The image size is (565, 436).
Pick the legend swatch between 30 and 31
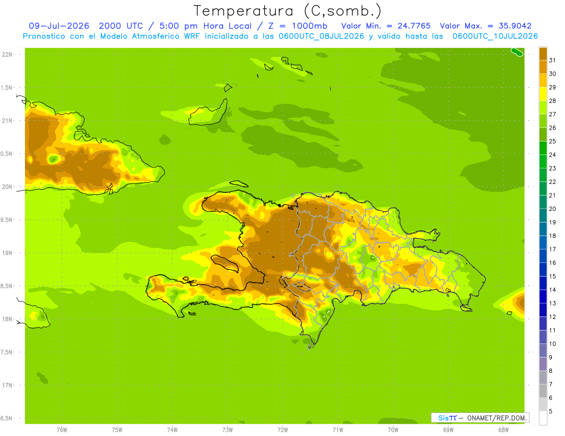(543, 67)
